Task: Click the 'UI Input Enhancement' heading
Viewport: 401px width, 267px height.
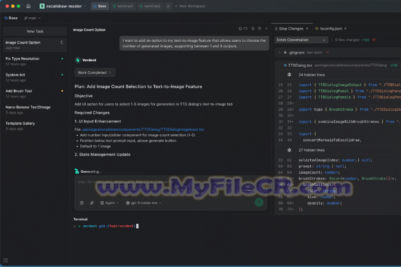Action: [x=97, y=121]
